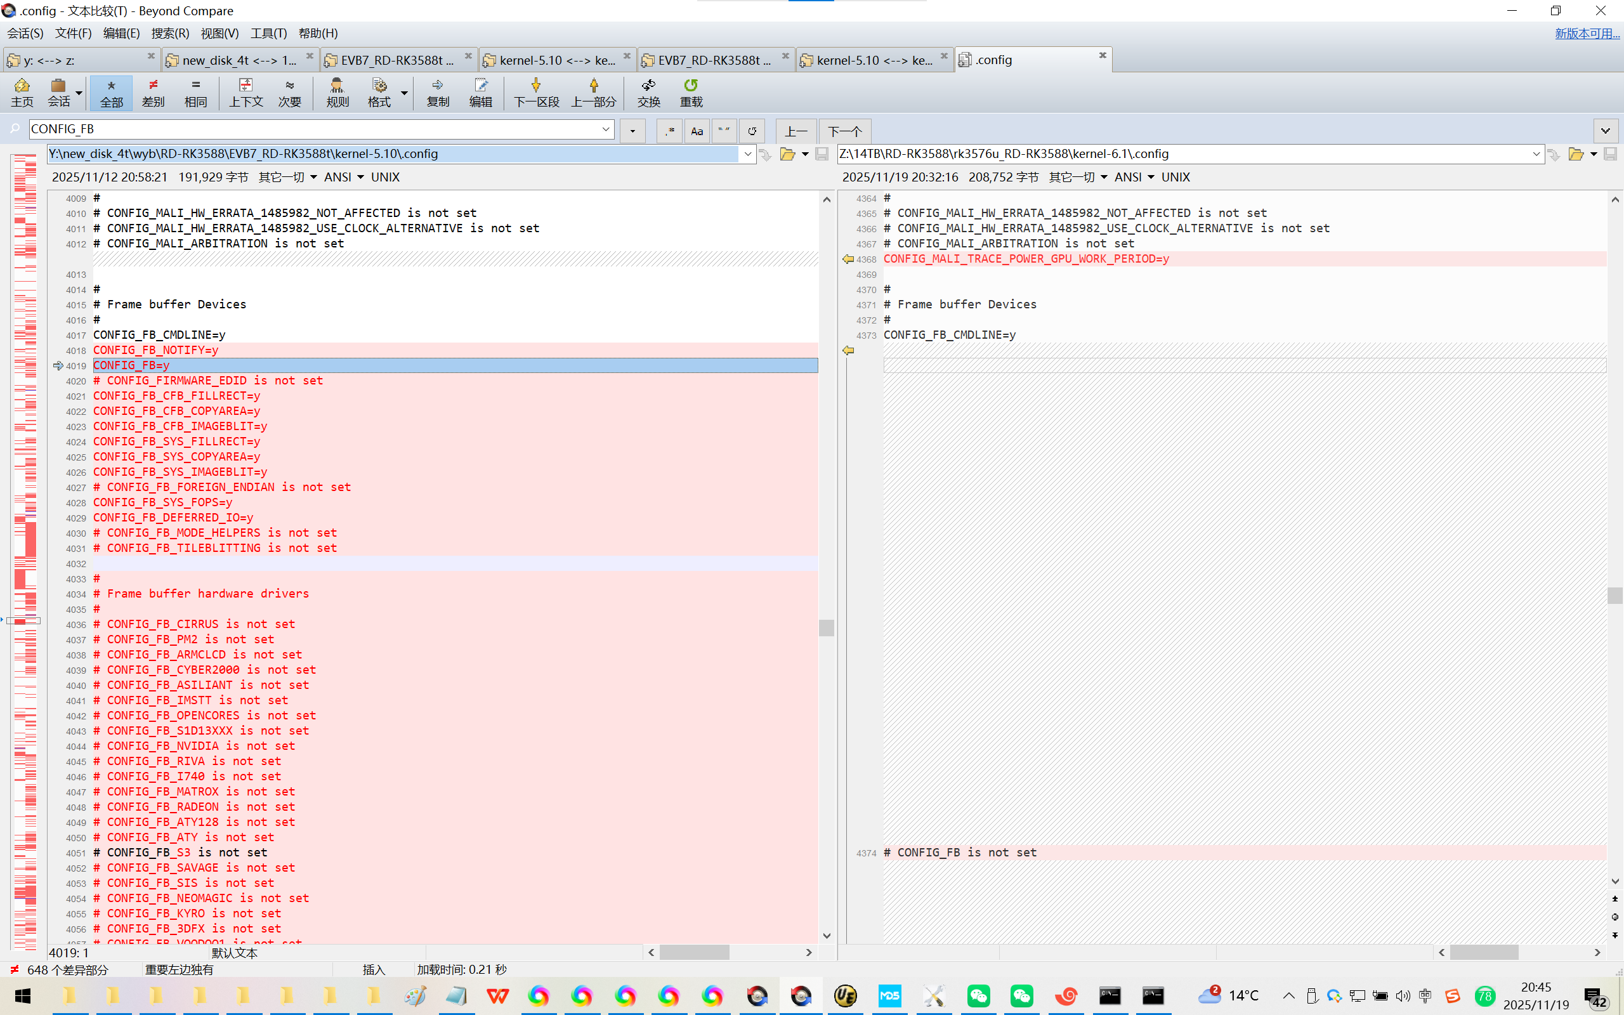This screenshot has width=1624, height=1015.
Task: Open file using right pane folder icon
Action: (1575, 154)
